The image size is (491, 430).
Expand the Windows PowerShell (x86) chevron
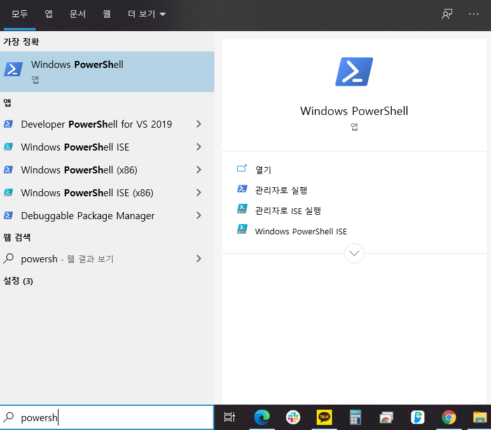coord(198,170)
